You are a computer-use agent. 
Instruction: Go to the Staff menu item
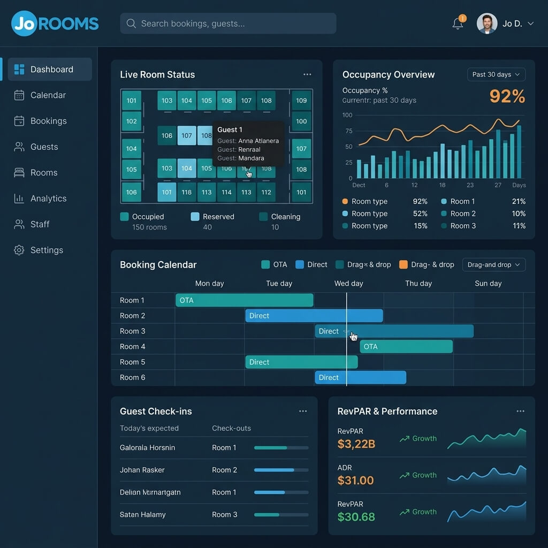[40, 224]
